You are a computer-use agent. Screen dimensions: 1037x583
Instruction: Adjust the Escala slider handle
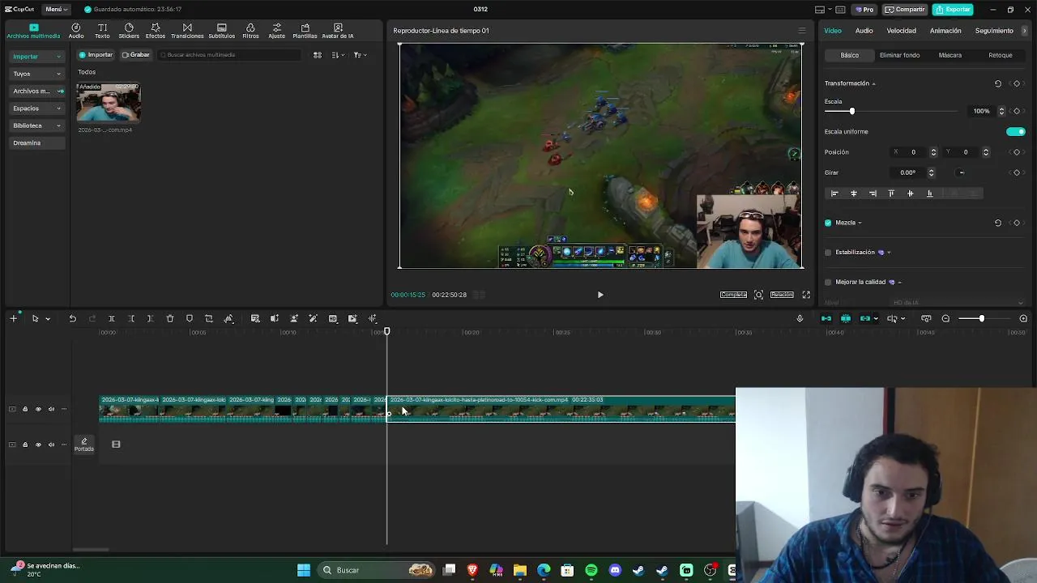[851, 111]
